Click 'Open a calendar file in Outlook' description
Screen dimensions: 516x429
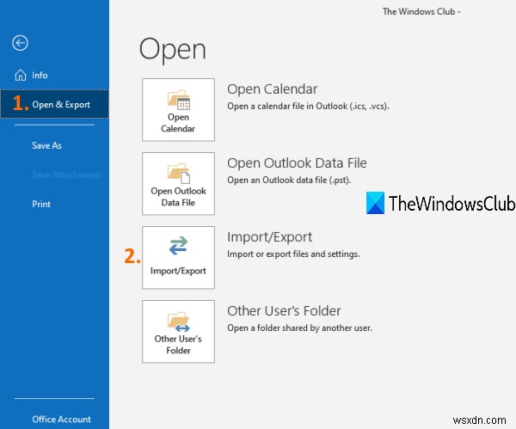308,107
